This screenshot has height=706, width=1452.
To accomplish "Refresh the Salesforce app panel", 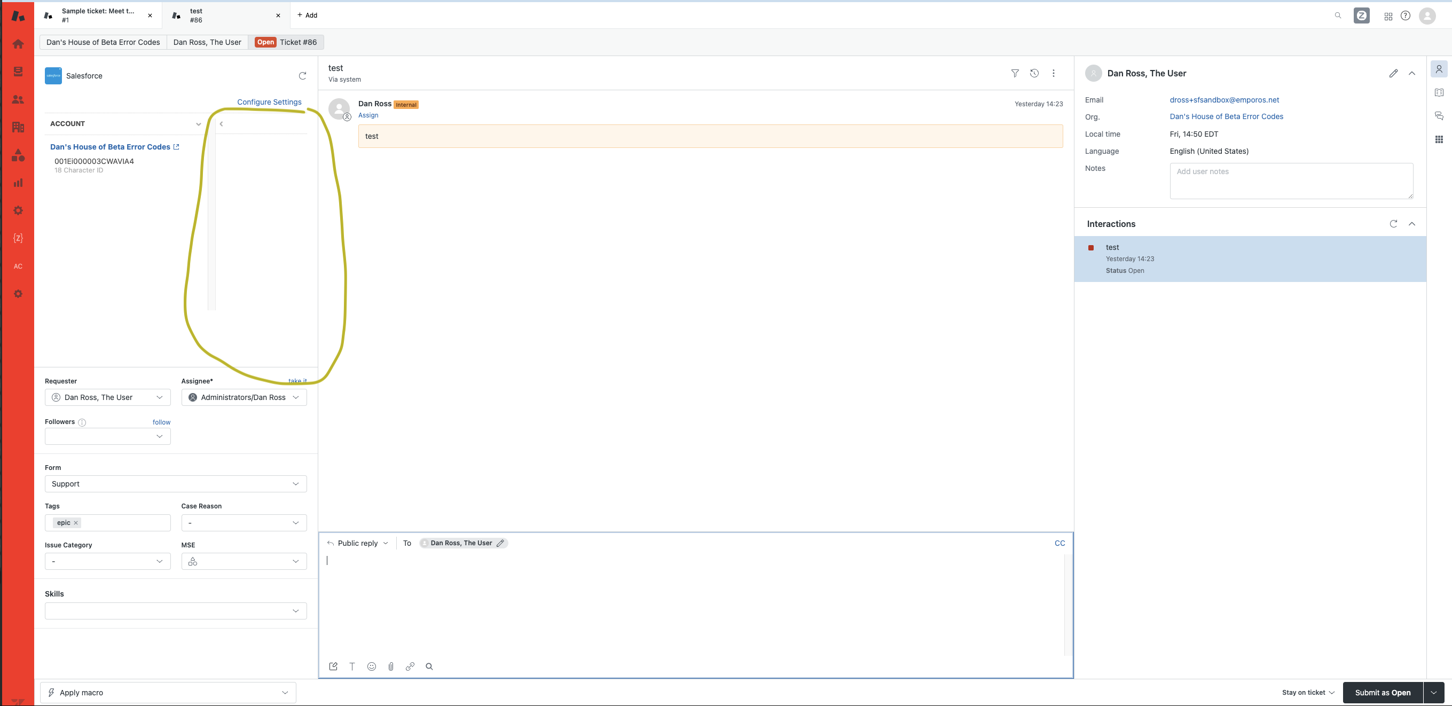I will (x=302, y=75).
